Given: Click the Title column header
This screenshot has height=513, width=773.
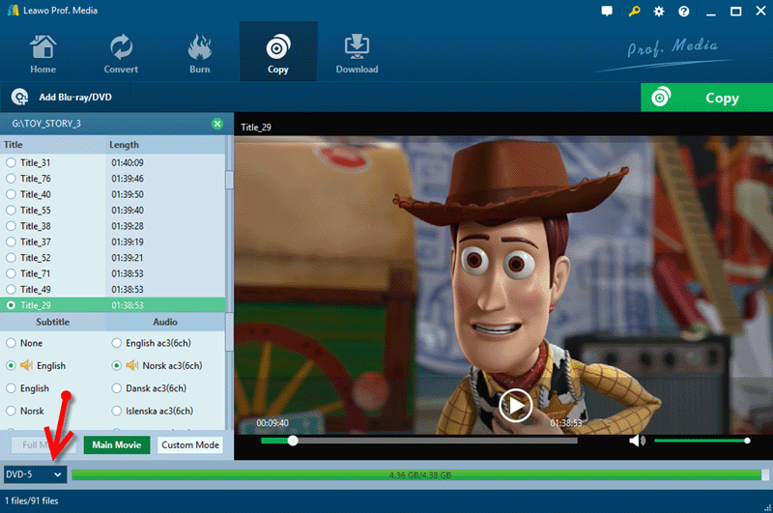Looking at the screenshot, I should tap(53, 145).
